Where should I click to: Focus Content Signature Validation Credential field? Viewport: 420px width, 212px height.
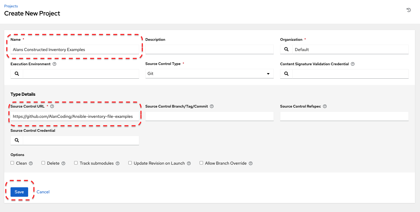351,74
